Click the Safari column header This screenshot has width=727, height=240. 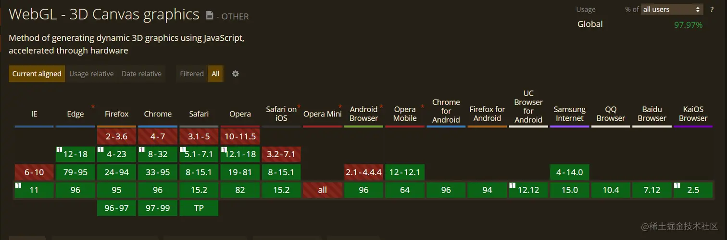coord(199,114)
